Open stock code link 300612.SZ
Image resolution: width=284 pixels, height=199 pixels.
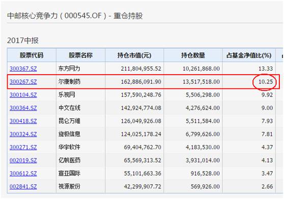pos(23,173)
